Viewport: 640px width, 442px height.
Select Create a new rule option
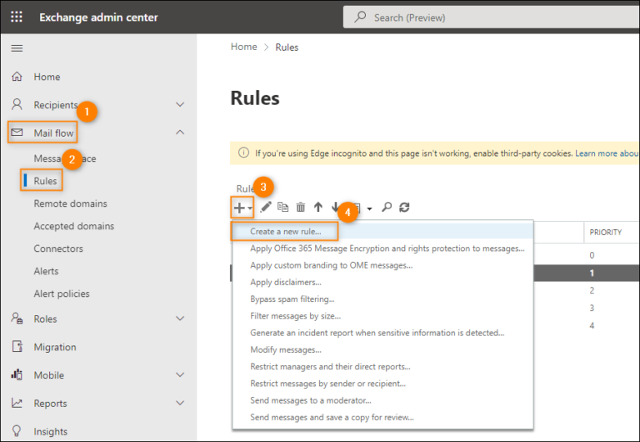coord(285,231)
